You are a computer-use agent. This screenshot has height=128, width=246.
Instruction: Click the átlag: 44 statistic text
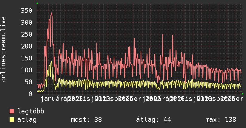pos(153,120)
